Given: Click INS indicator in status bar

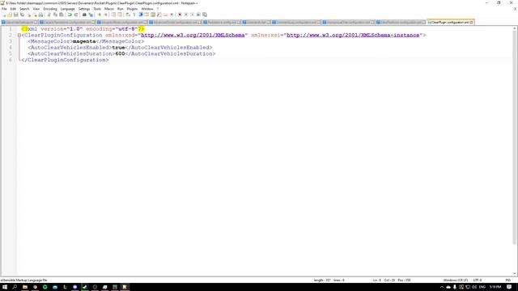Looking at the screenshot, I should coord(508,280).
